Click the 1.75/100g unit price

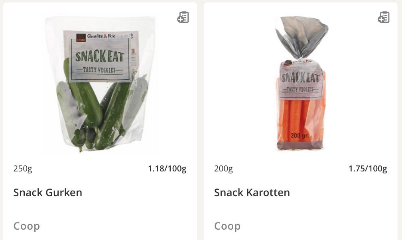pos(368,169)
